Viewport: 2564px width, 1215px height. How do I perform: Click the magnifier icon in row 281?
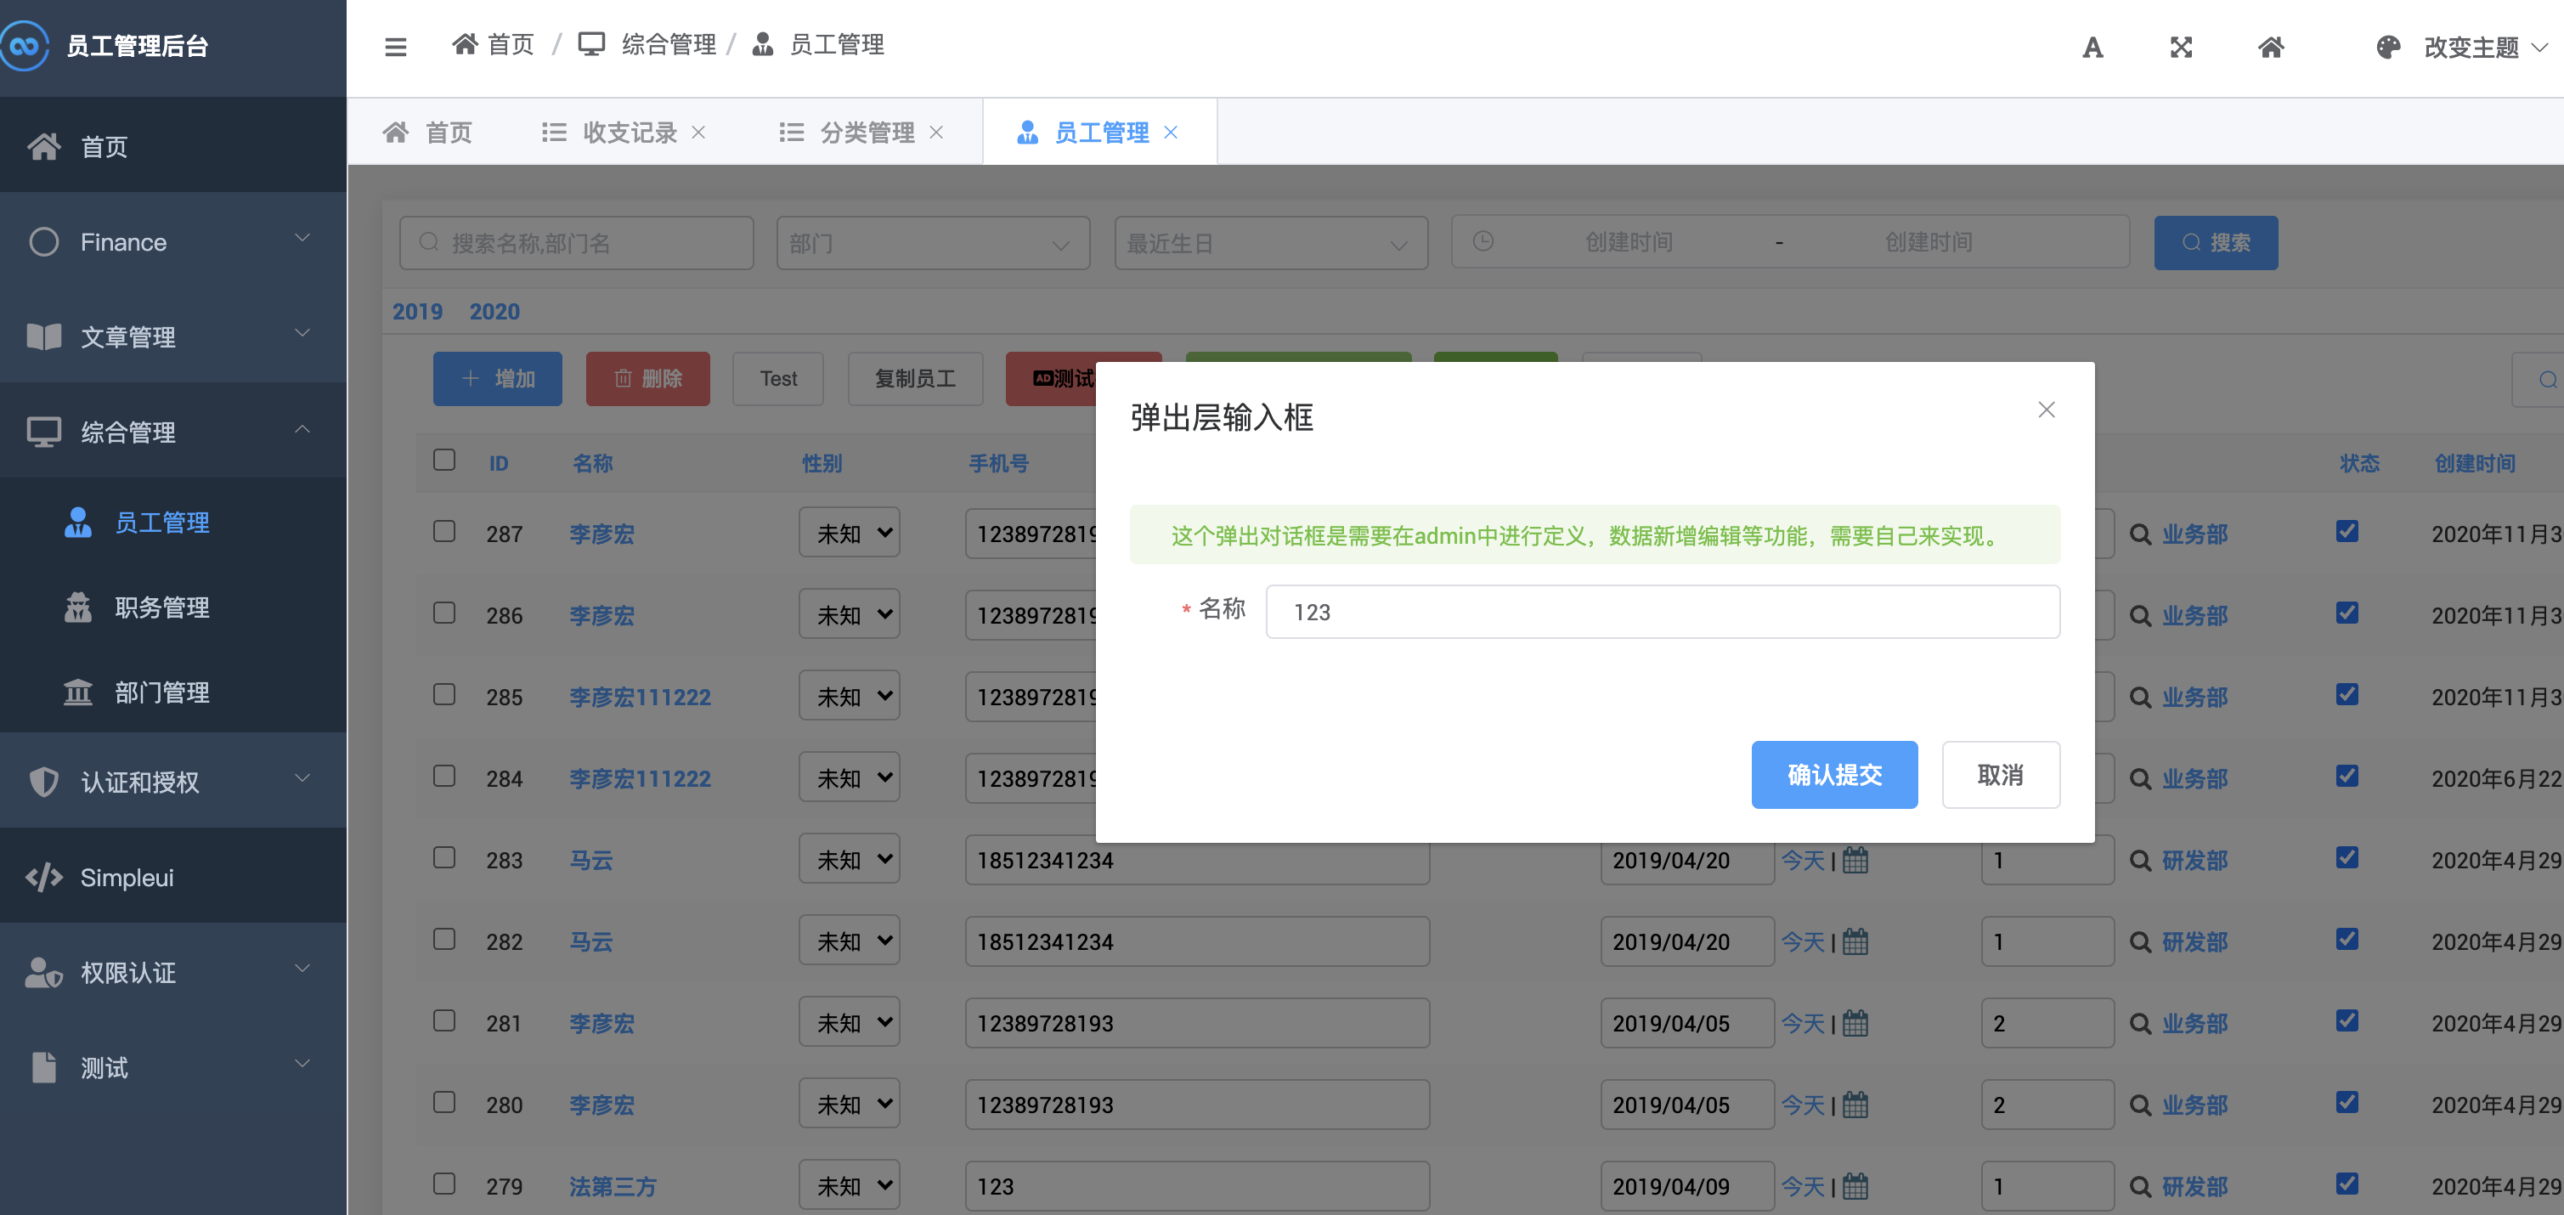pos(2140,1023)
